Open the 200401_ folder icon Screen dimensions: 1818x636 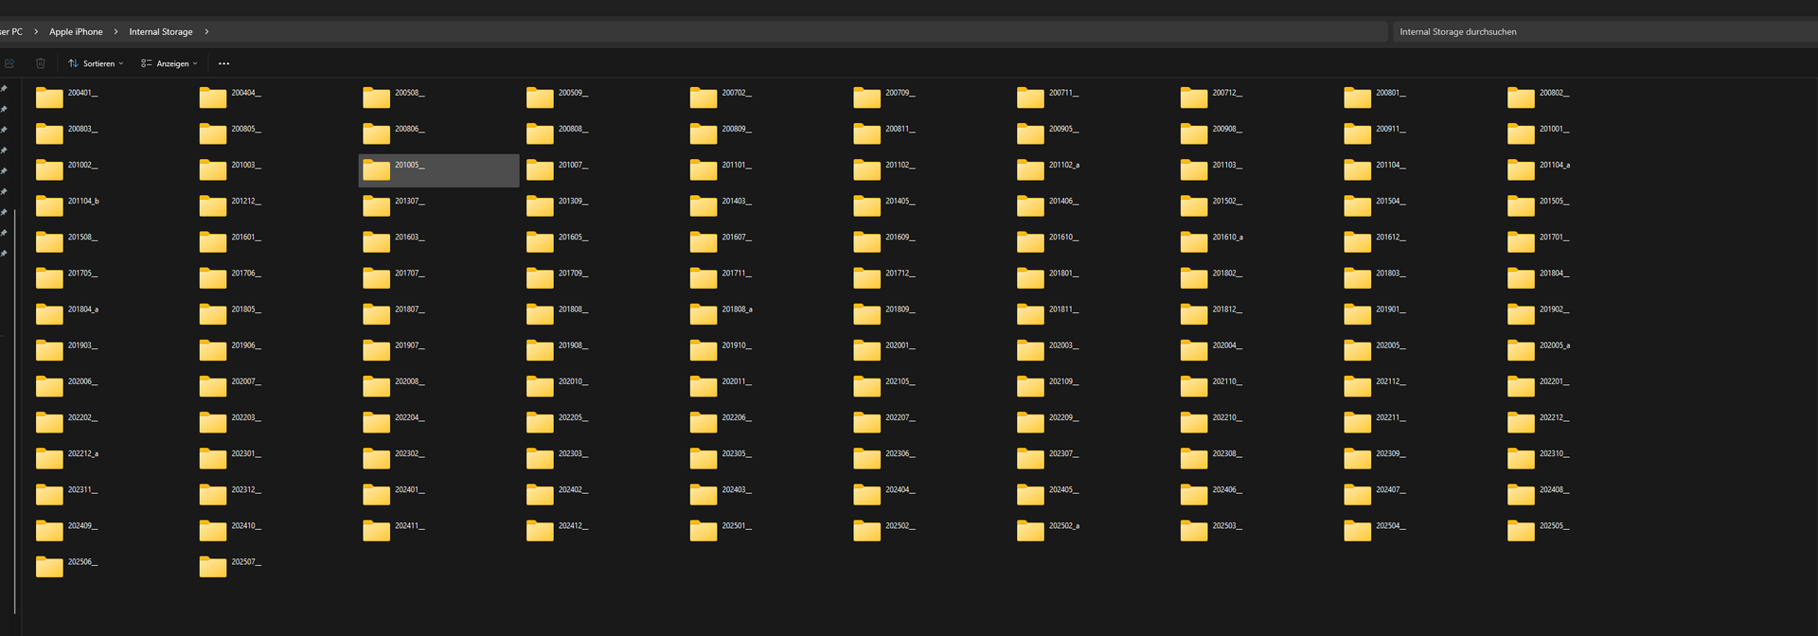[x=49, y=97]
